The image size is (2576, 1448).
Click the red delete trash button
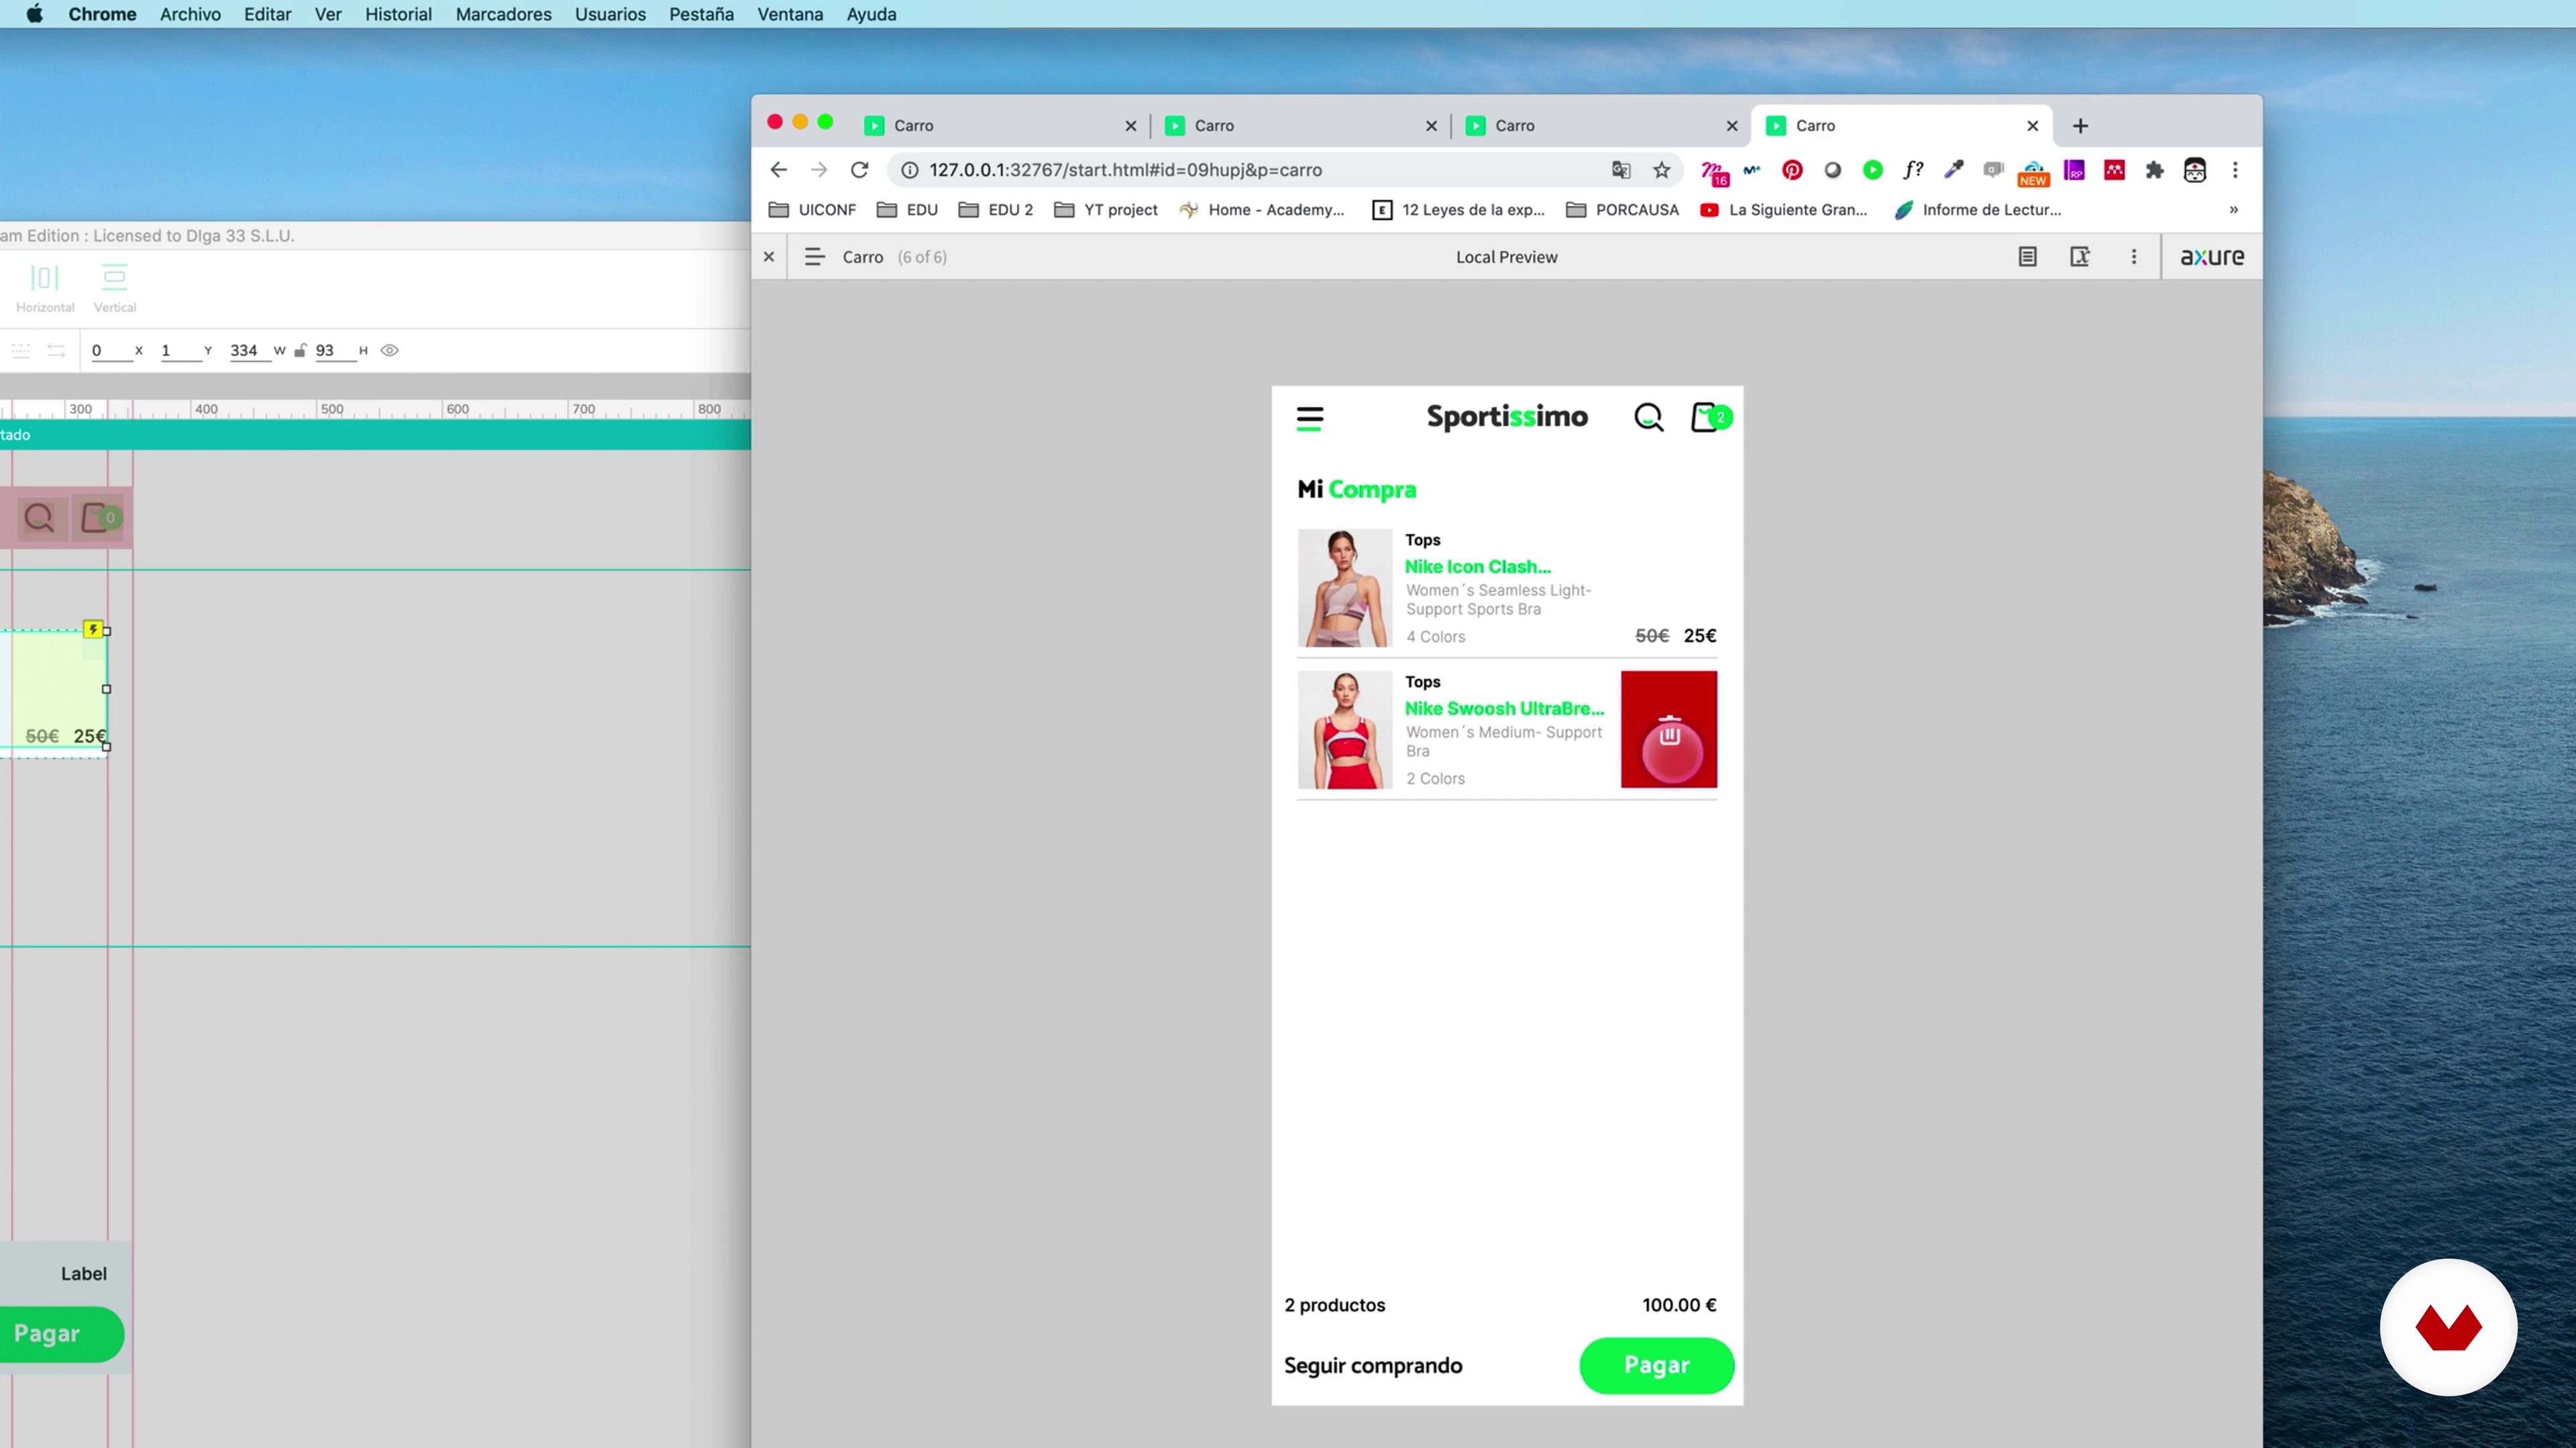tap(1669, 729)
